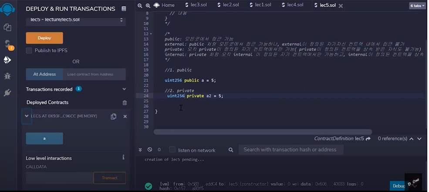The width and height of the screenshot is (429, 192).
Task: Zoom out the editor font
Action: pyautogui.click(x=140, y=5)
